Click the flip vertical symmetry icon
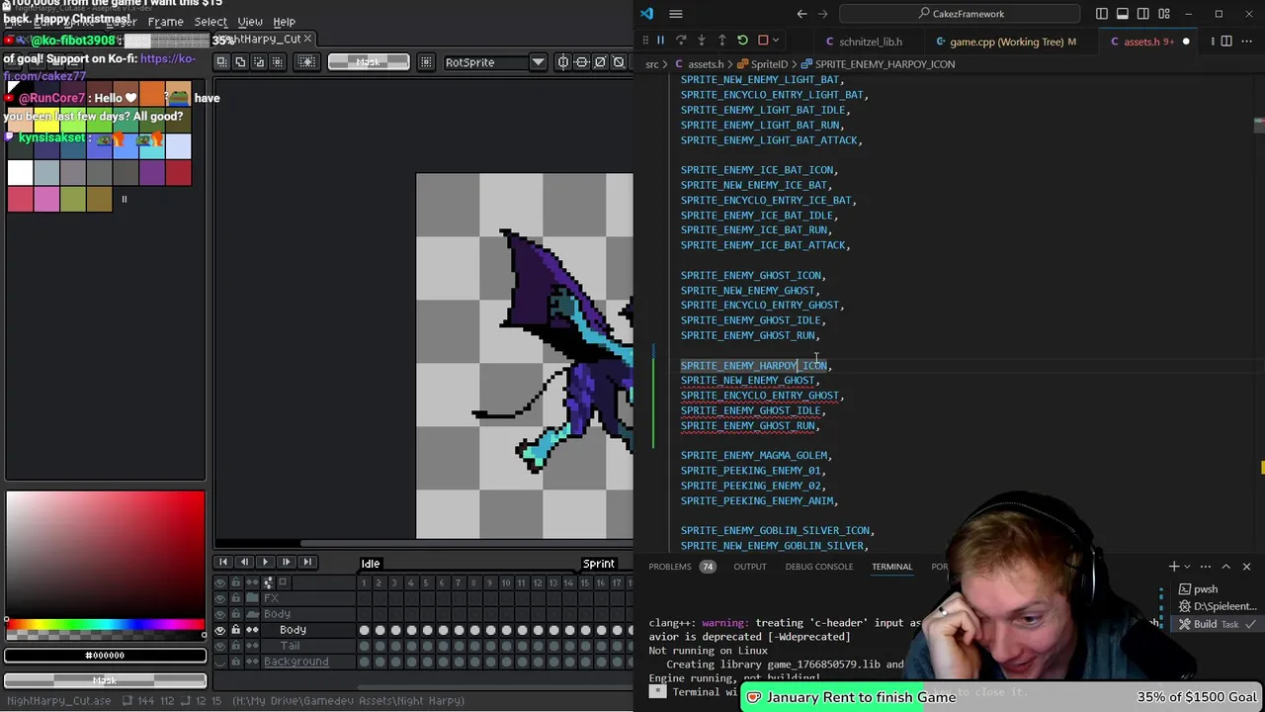The image size is (1265, 712). click(x=563, y=62)
